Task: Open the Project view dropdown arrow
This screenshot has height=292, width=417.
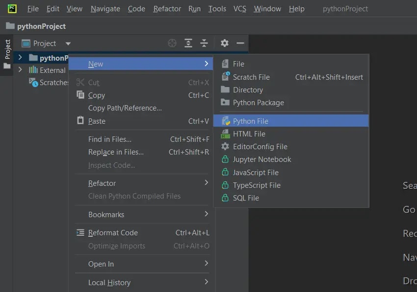Action: tap(68, 44)
